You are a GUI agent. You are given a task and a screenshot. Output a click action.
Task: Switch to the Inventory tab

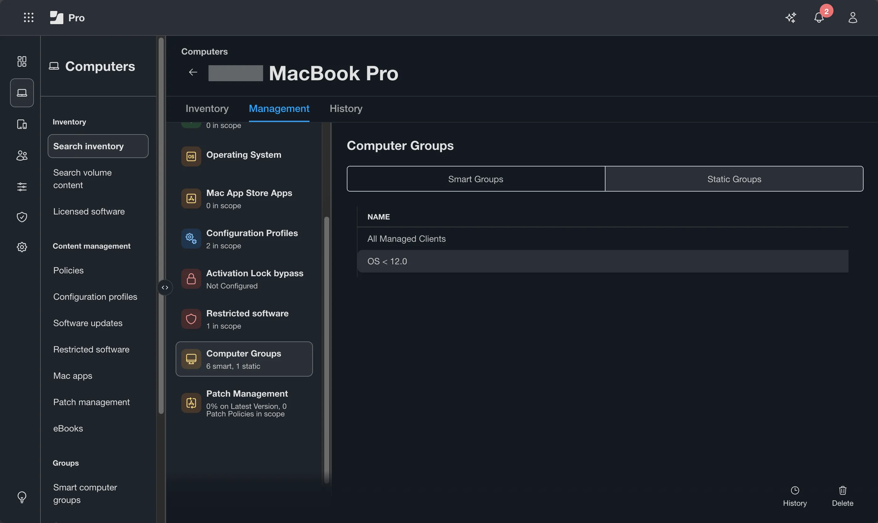[207, 108]
